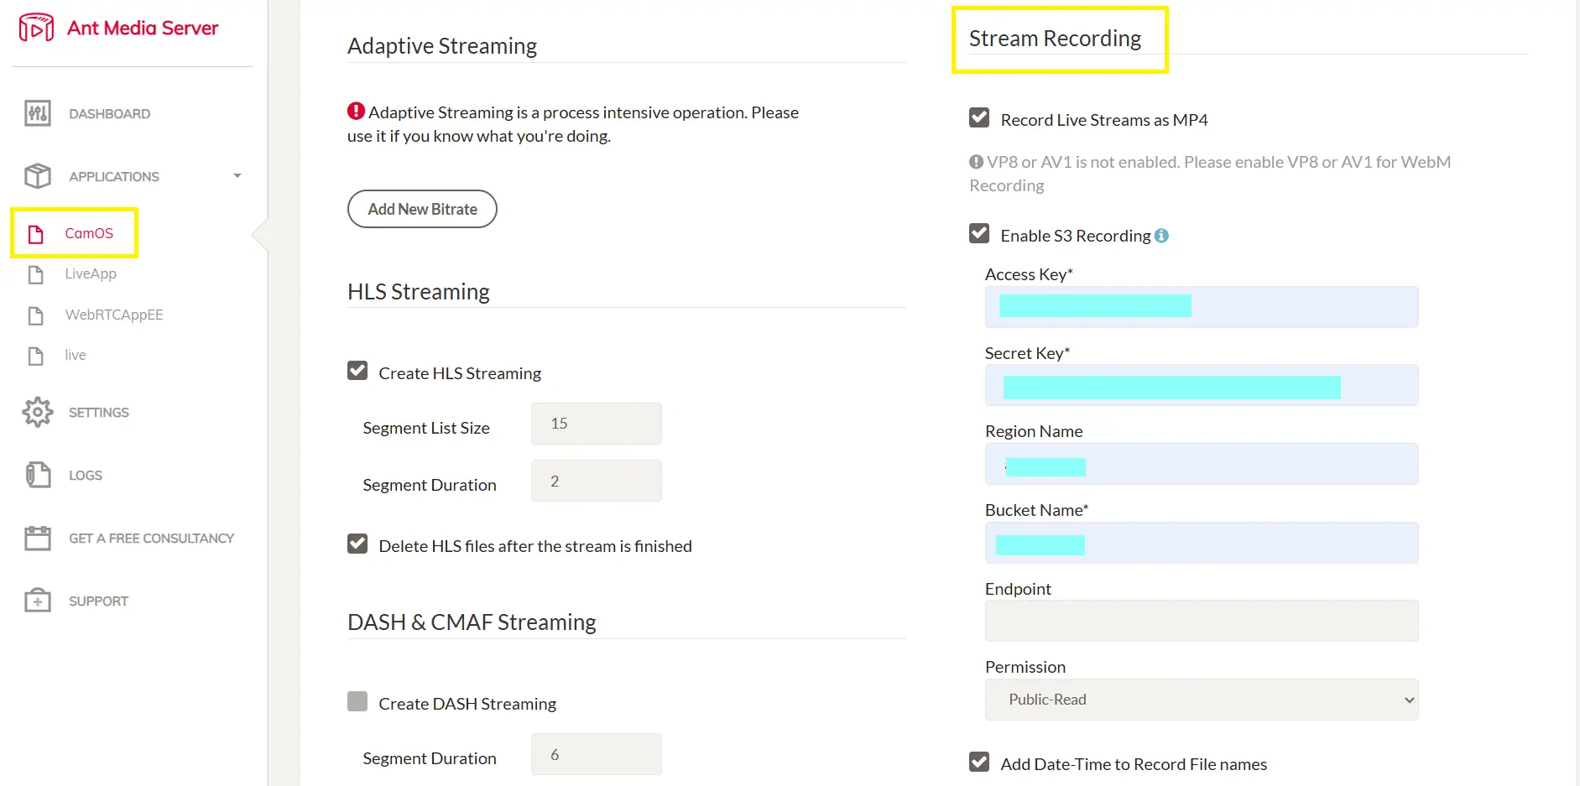This screenshot has height=786, width=1580.
Task: Click the Applications cube icon
Action: [38, 176]
